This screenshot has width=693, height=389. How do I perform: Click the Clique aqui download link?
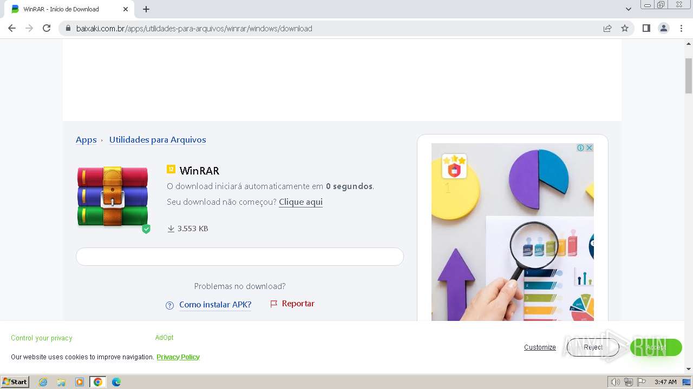tap(300, 202)
